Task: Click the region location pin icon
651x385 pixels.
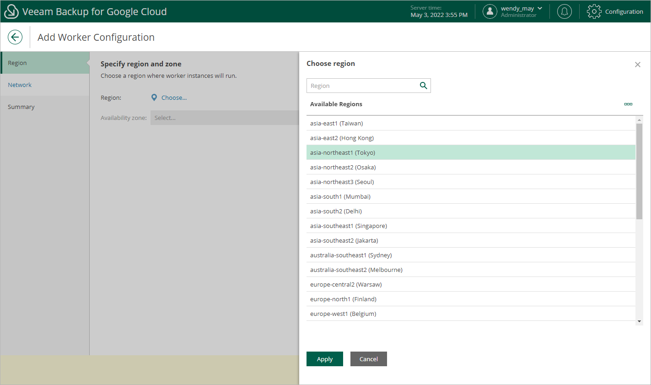Action: point(154,98)
